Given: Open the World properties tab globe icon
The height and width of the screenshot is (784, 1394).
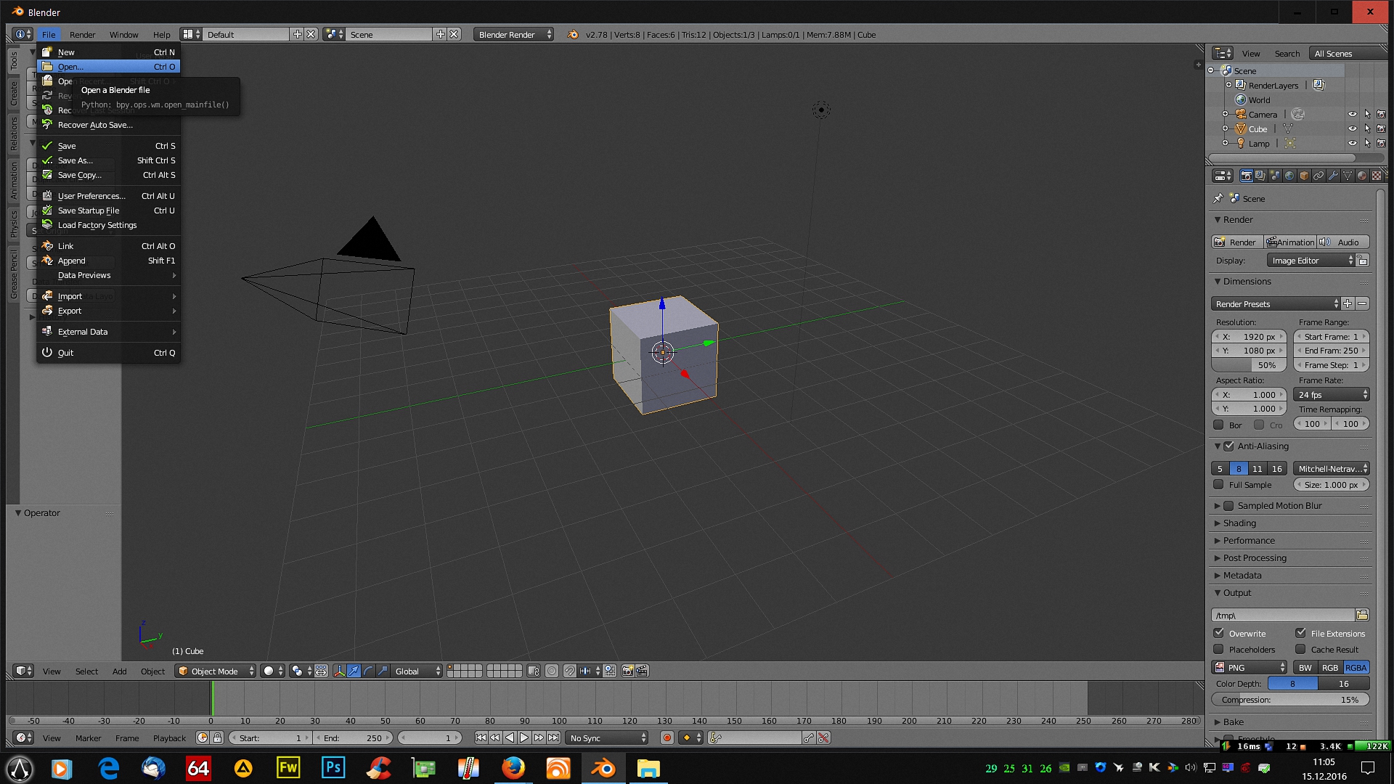Looking at the screenshot, I should (x=1289, y=176).
